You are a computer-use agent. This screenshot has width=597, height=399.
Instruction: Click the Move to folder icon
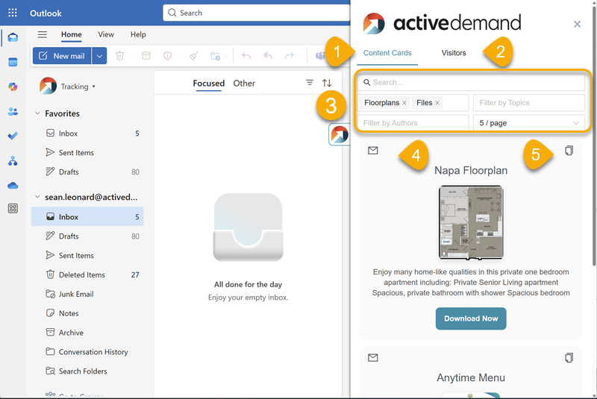click(215, 56)
